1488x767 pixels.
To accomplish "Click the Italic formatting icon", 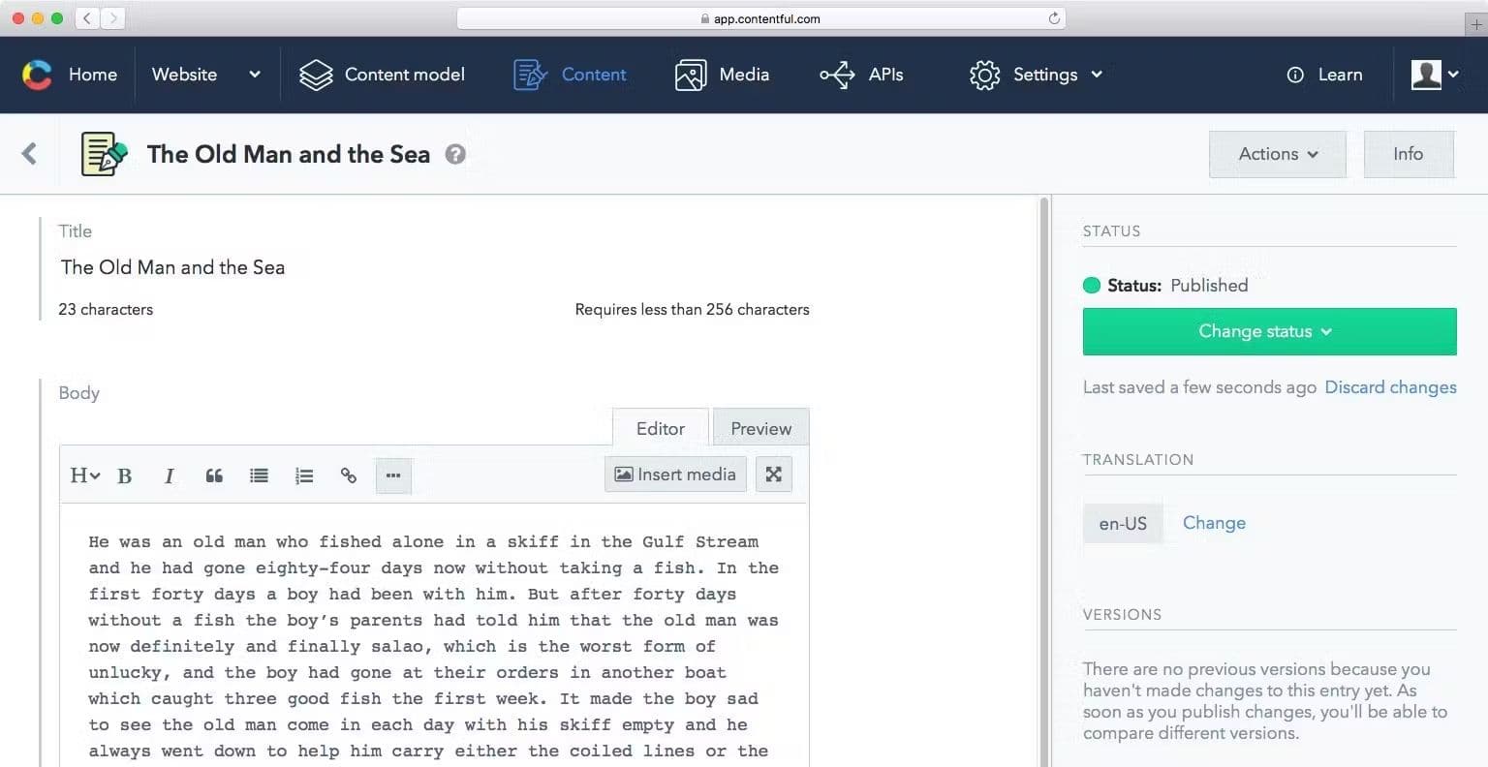I will pyautogui.click(x=170, y=476).
